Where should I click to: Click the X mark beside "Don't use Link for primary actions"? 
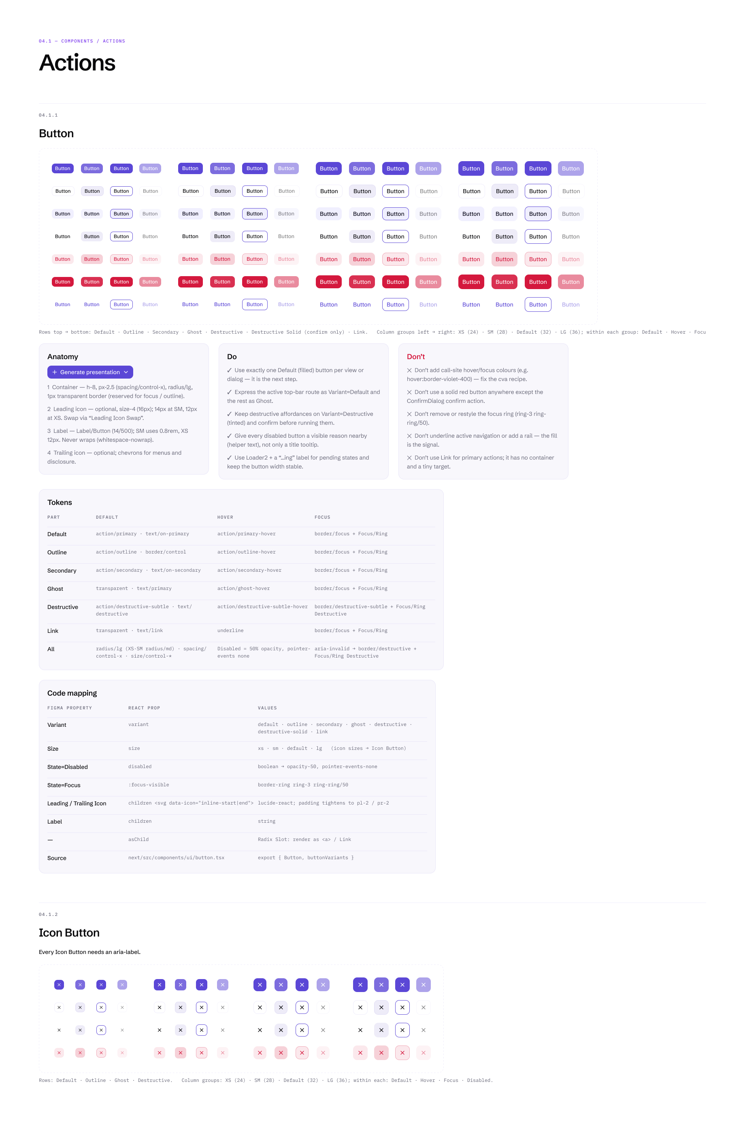point(409,458)
